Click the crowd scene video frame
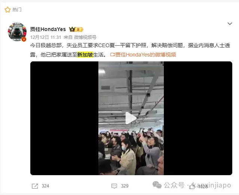The width and height of the screenshot is (239, 195). [x=131, y=118]
